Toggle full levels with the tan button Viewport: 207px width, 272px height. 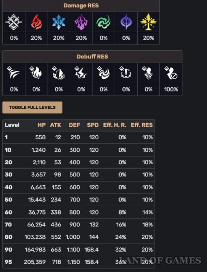coord(32,107)
